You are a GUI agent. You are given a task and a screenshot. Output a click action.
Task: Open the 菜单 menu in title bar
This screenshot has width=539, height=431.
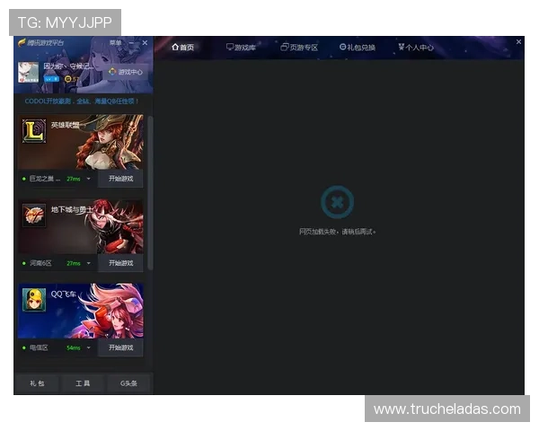point(115,42)
